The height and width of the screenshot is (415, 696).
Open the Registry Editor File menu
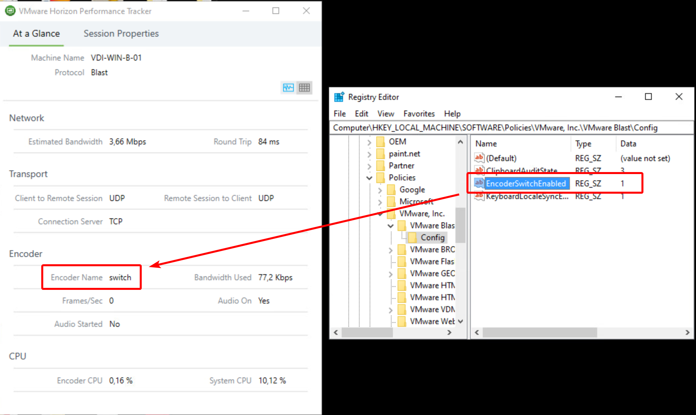340,113
